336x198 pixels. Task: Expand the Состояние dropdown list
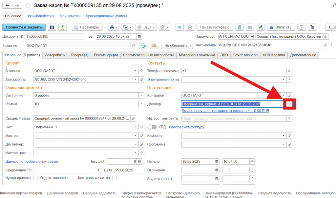pyautogui.click(x=141, y=95)
